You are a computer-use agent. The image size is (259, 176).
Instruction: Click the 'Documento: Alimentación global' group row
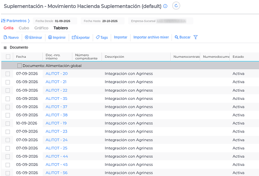pos(130,66)
